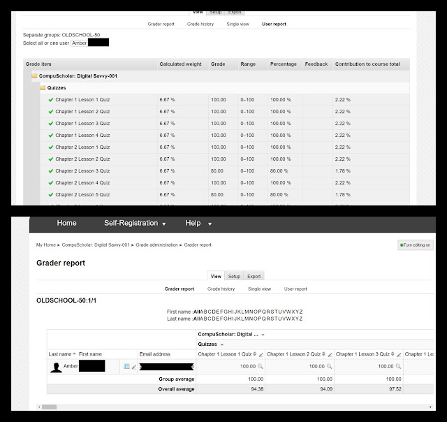Screen dimensions: 447x422
Task: Expand the Help menu arrow
Action: (x=210, y=224)
